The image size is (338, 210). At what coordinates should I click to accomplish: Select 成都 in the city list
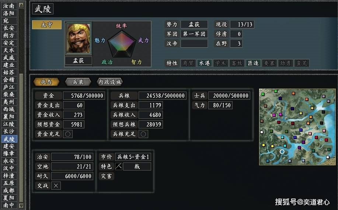9,190
